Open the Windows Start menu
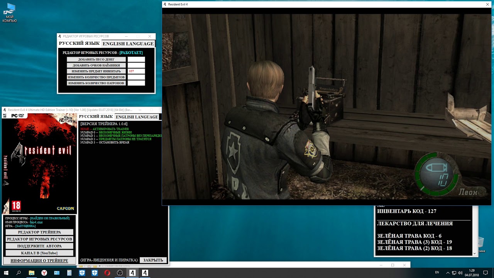The image size is (494, 278). click(6, 273)
